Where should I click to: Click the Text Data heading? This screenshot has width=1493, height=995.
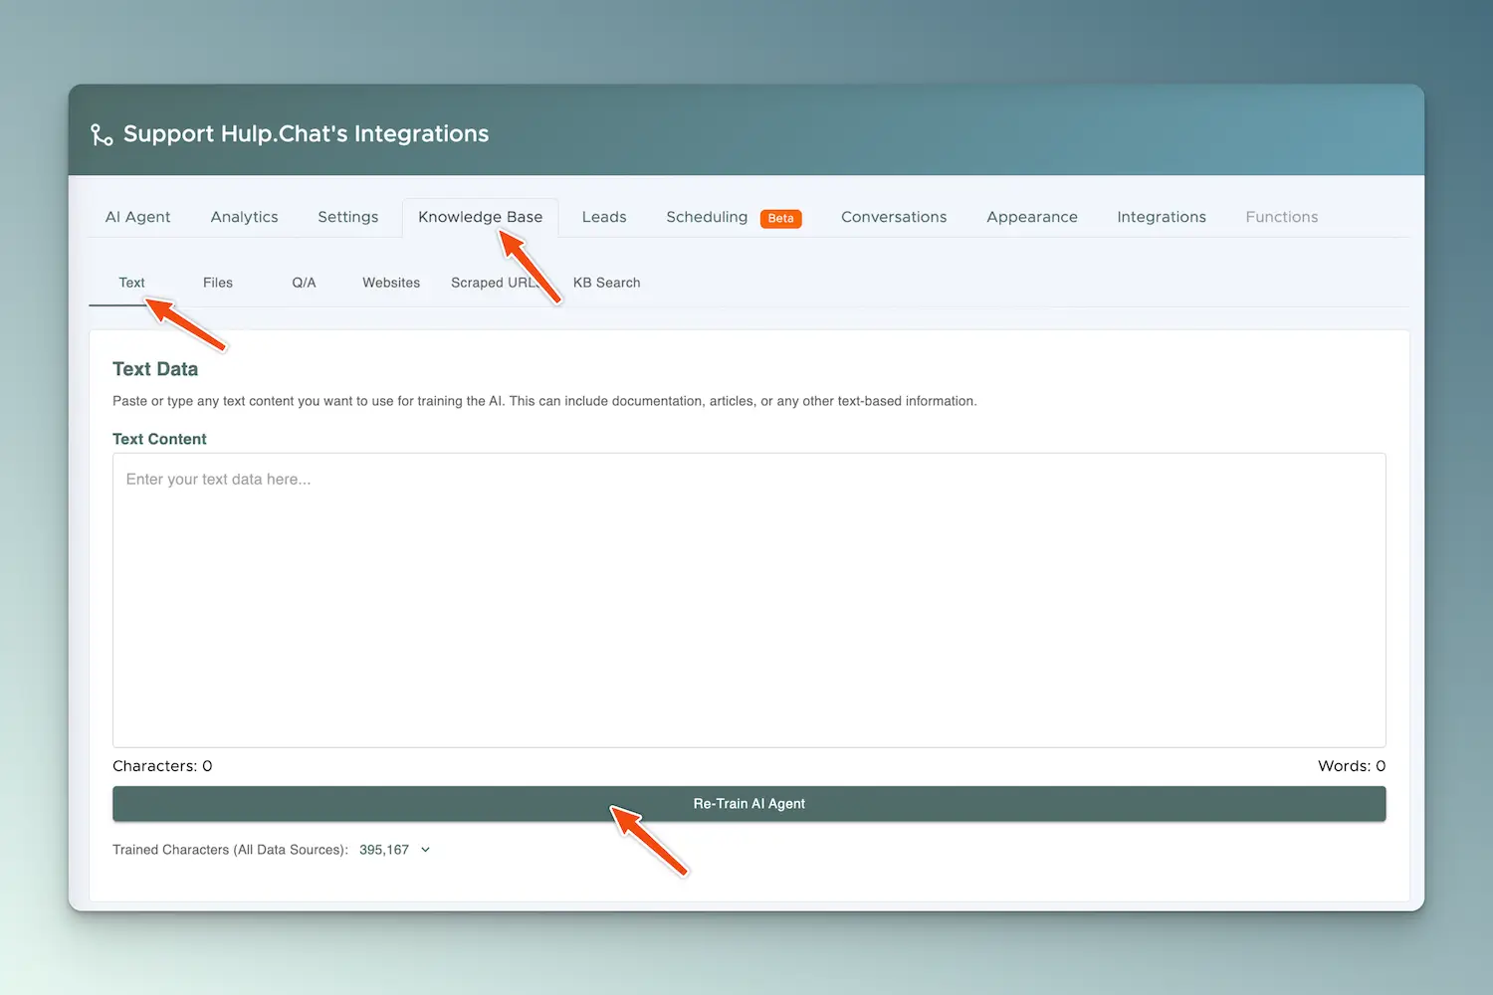coord(155,369)
